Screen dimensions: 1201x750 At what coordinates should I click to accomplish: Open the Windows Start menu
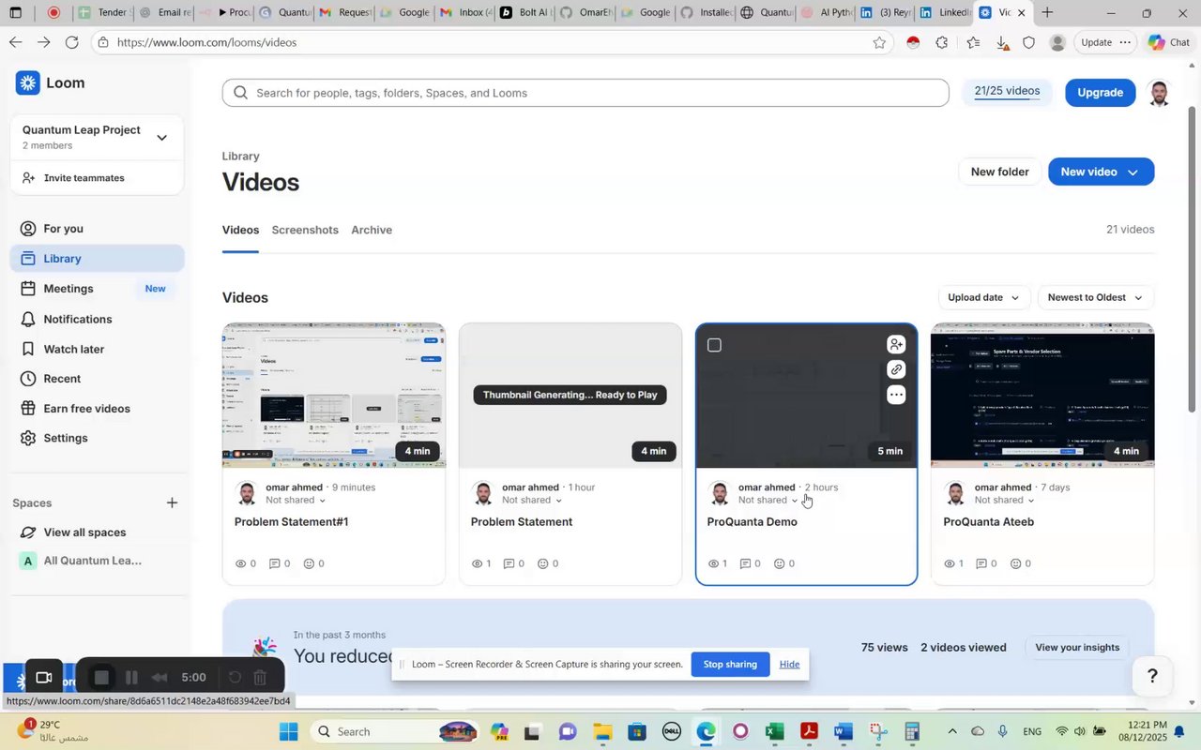click(288, 731)
